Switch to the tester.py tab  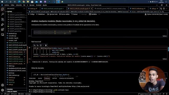[33, 8]
